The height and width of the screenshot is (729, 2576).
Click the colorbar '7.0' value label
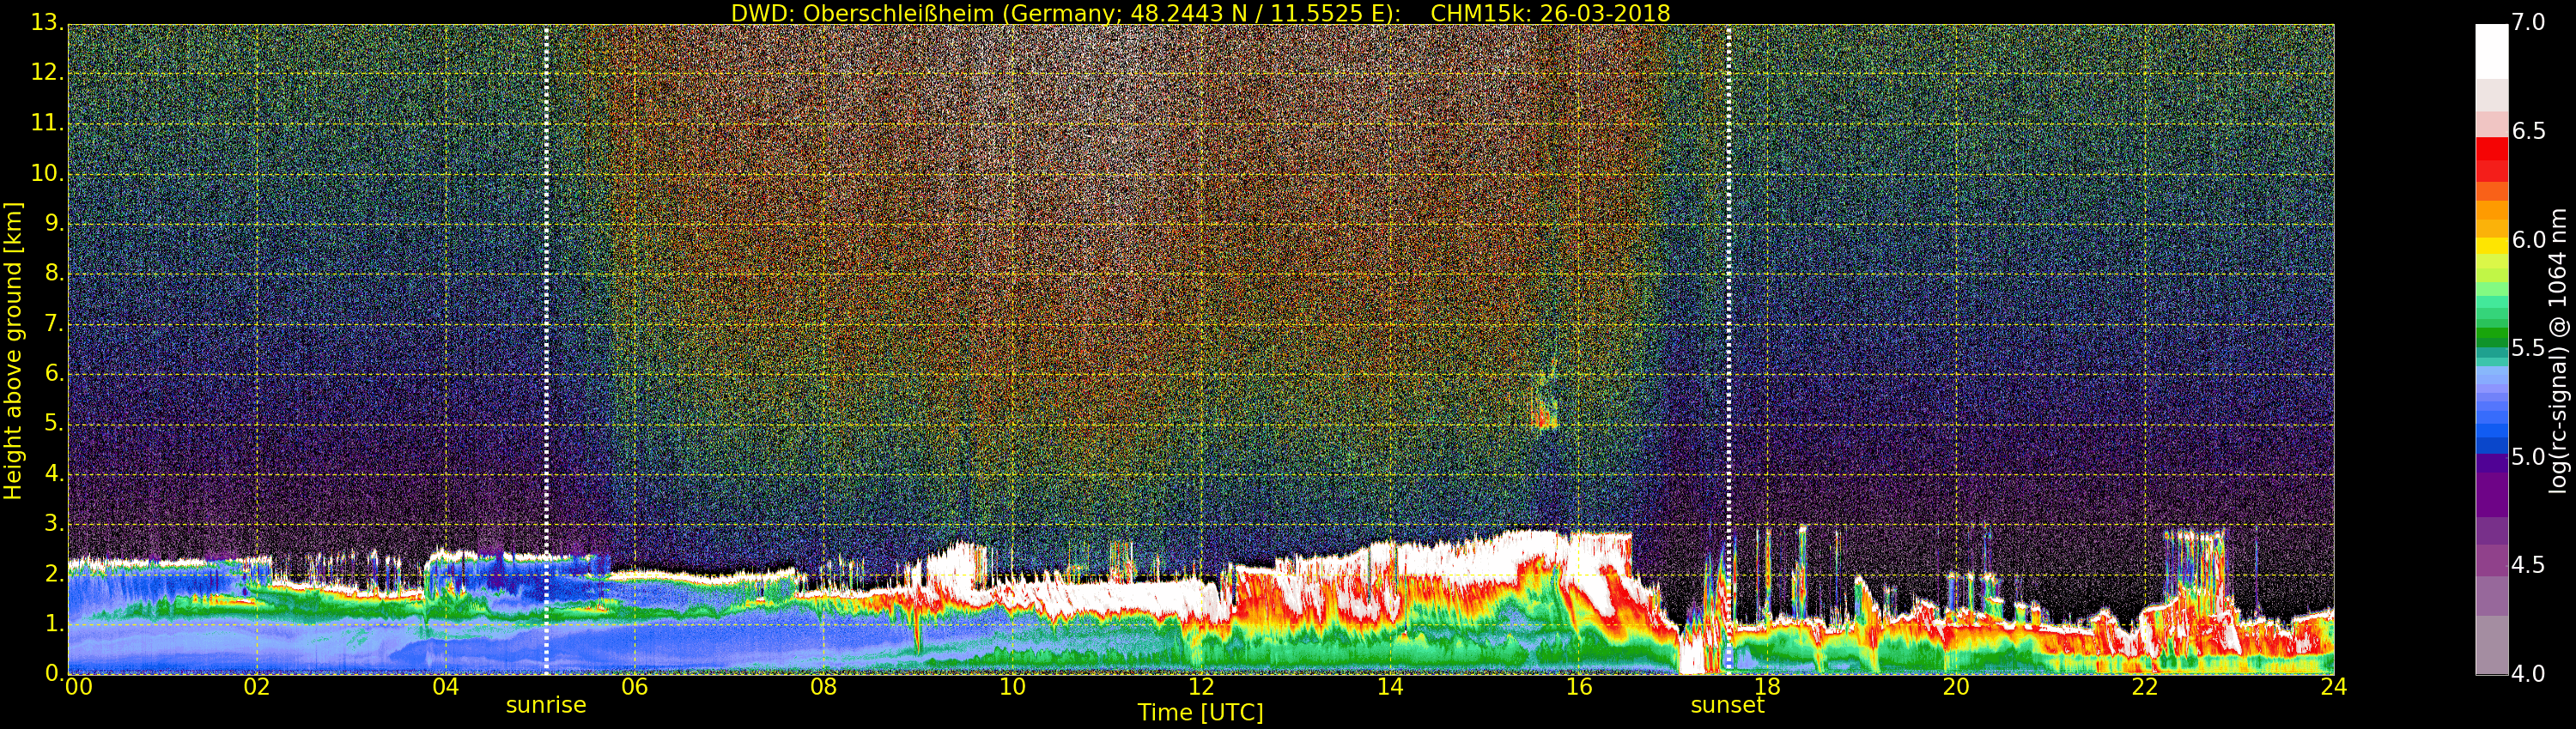[2528, 22]
